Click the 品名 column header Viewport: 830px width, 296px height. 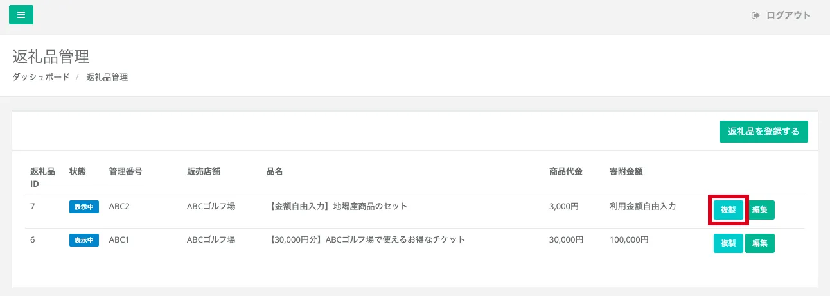[274, 171]
